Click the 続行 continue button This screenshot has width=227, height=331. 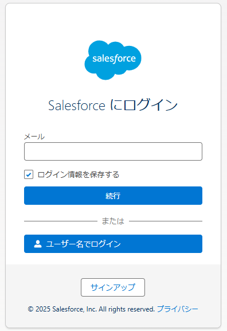[x=113, y=196]
